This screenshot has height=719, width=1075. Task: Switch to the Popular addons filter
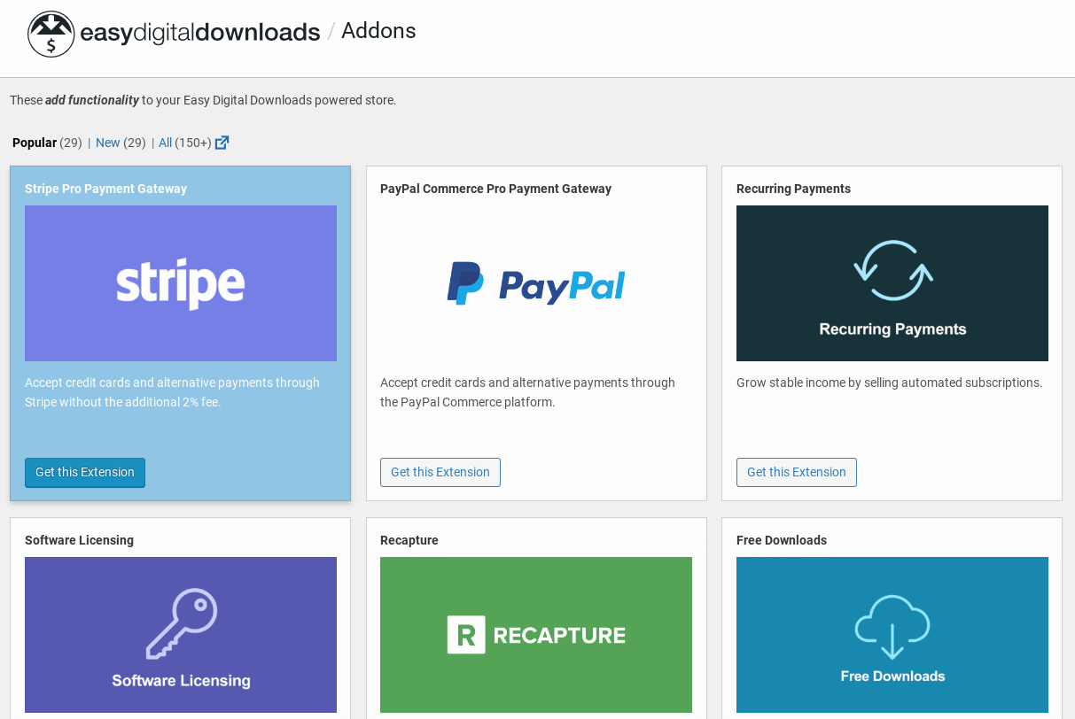(x=35, y=142)
